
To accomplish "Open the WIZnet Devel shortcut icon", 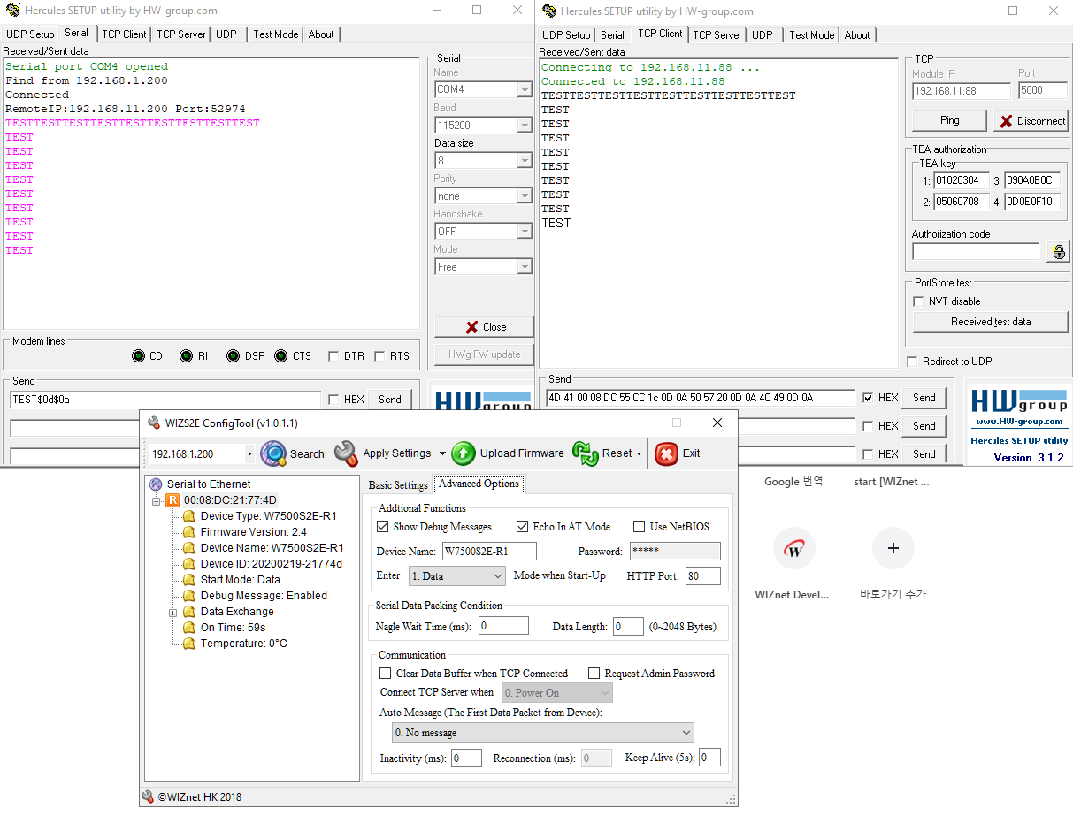I will click(x=794, y=549).
